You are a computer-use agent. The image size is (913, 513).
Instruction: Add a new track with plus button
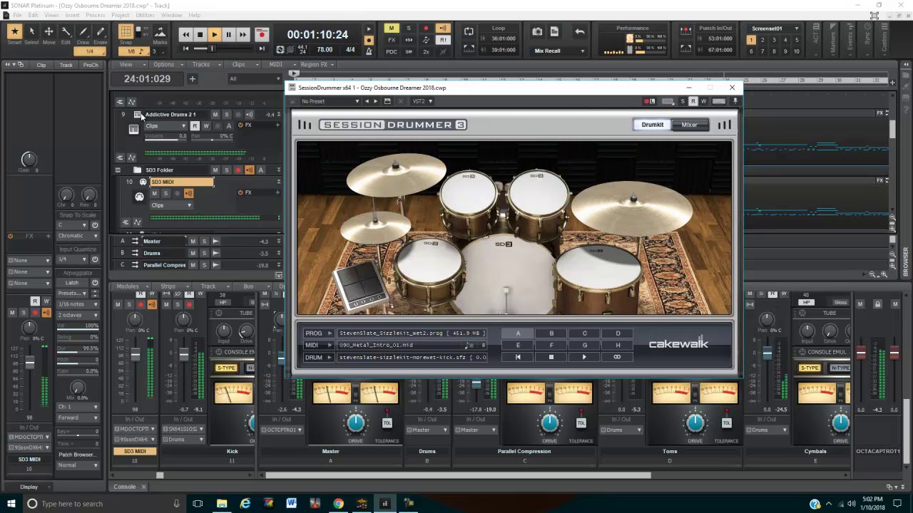(192, 79)
